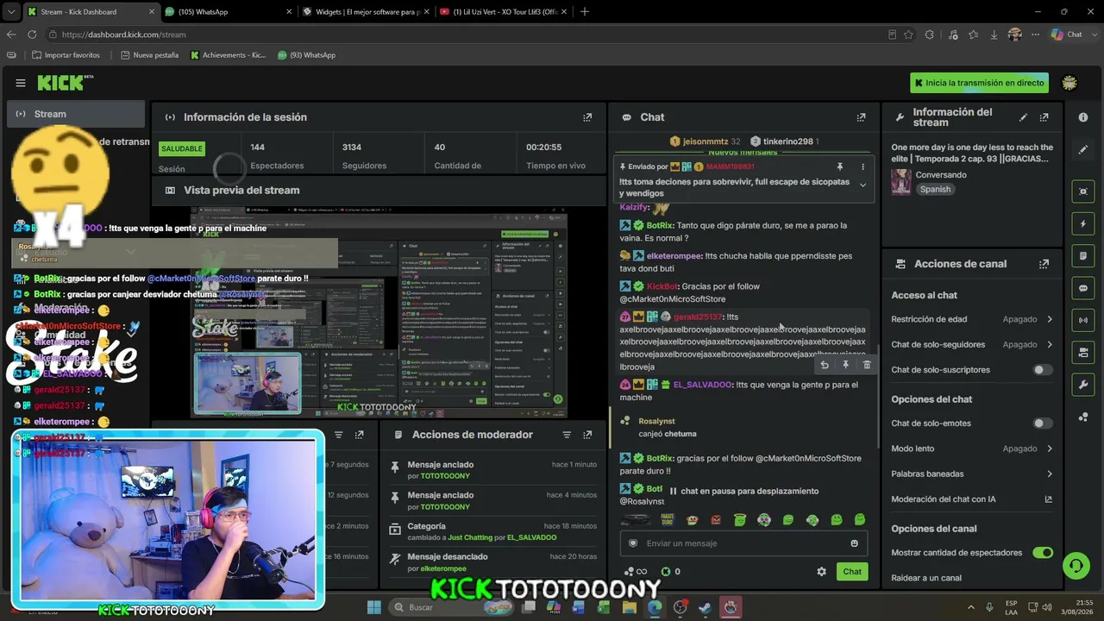Screen dimensions: 1104x621
Task: Open pinned message three-dot options
Action: pos(862,166)
